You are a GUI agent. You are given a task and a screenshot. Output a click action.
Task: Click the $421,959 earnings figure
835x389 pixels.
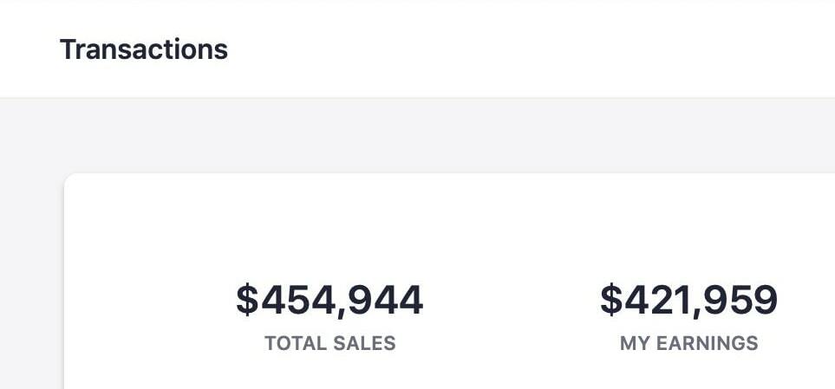coord(688,300)
